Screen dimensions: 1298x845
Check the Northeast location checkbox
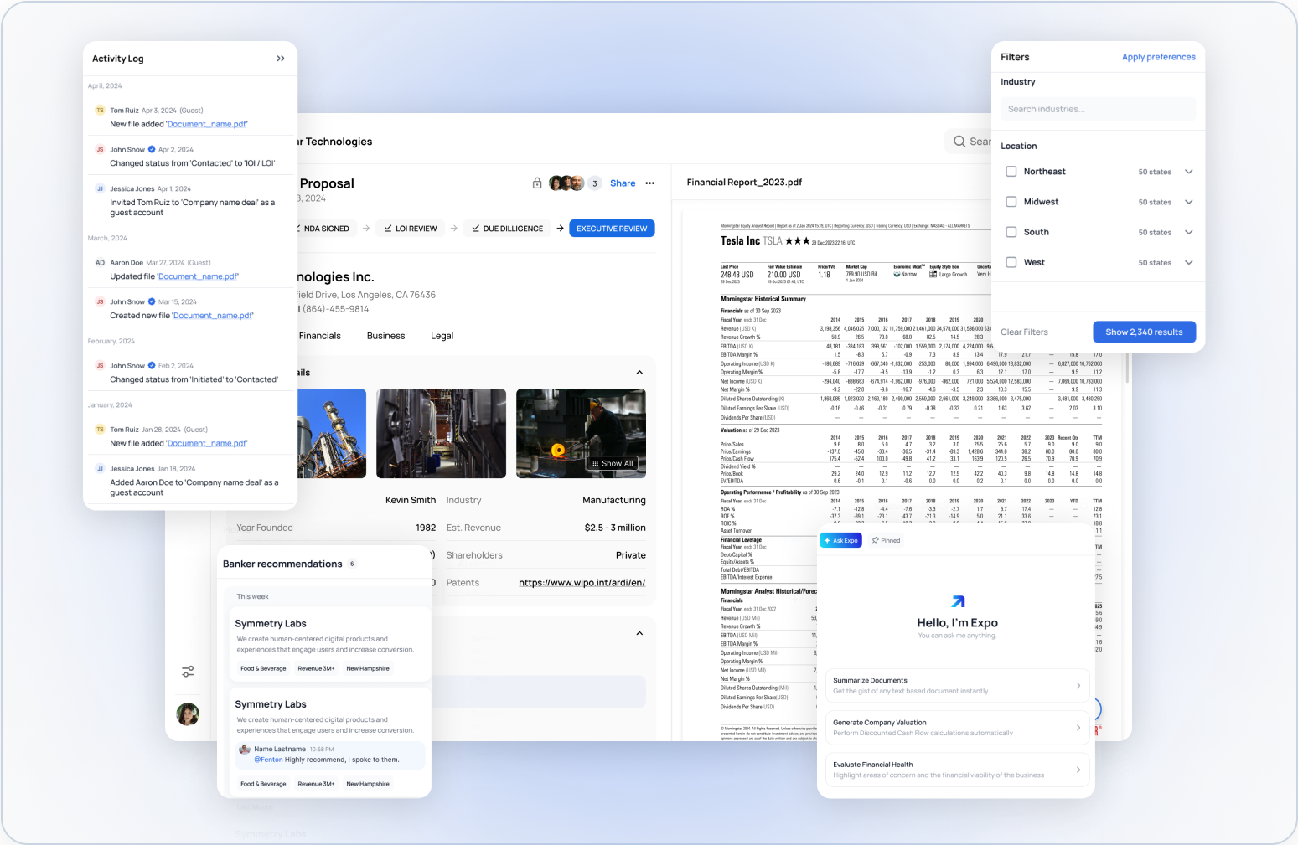point(1011,172)
